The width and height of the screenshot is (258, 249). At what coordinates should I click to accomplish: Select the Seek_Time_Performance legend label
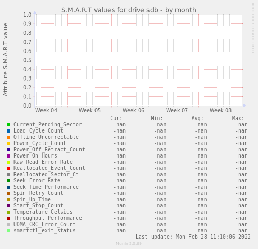coord(46,187)
